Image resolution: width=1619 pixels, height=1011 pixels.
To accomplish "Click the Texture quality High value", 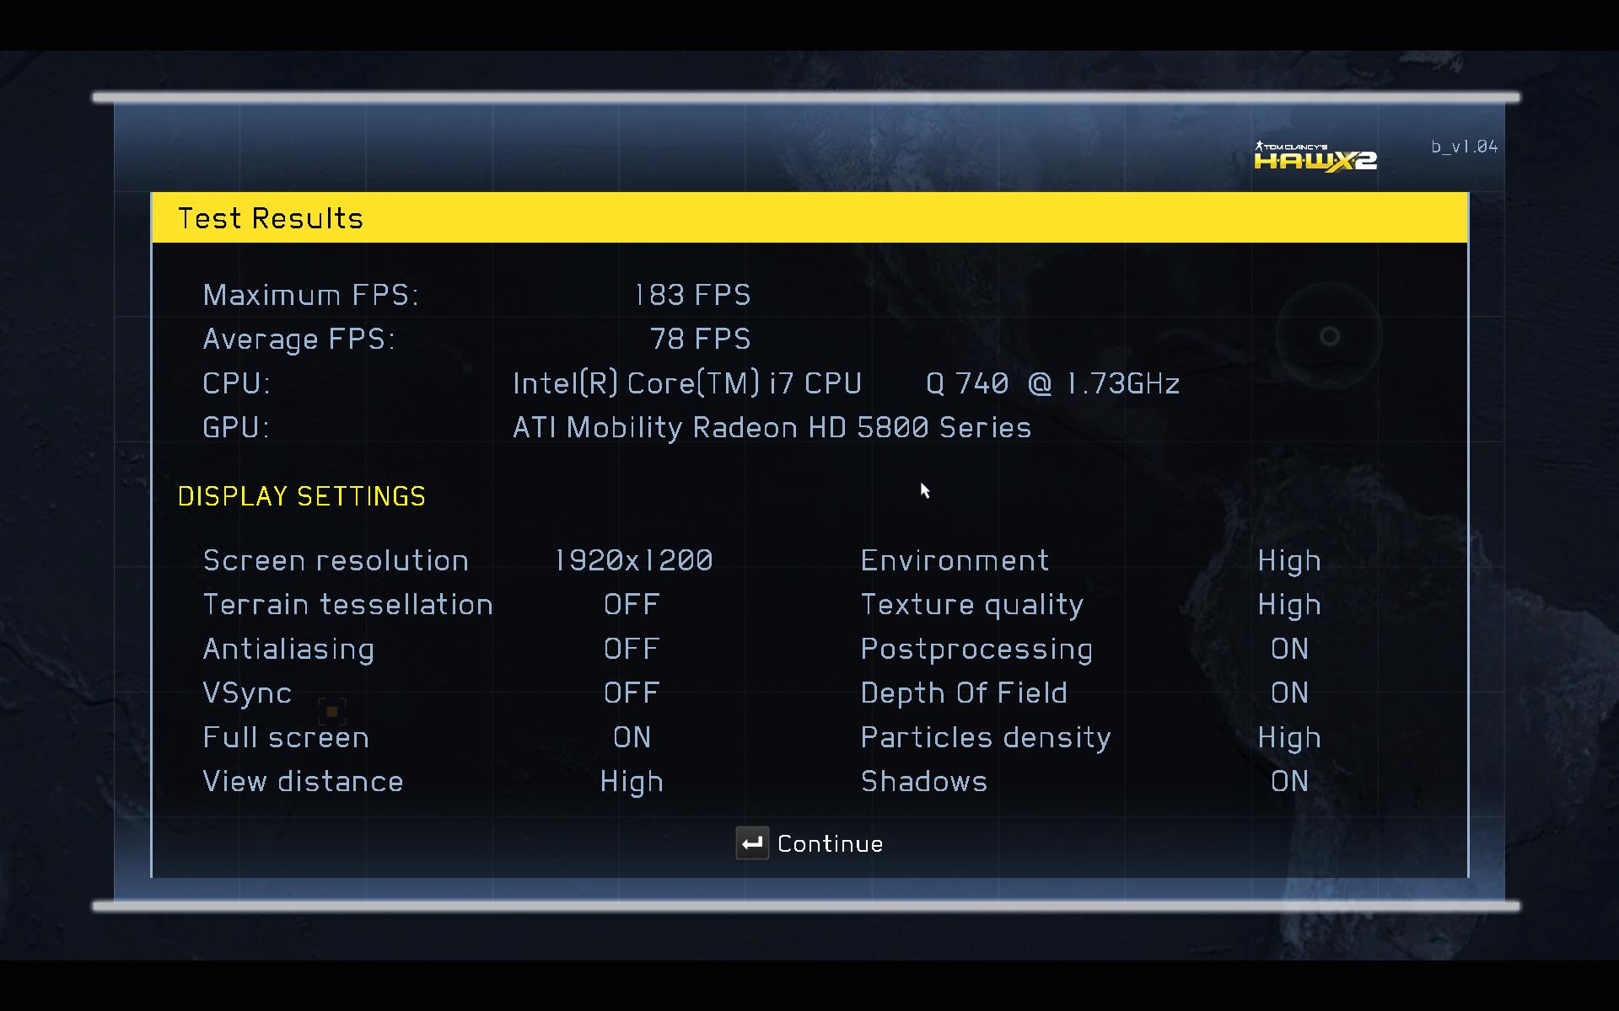I will (x=1288, y=605).
